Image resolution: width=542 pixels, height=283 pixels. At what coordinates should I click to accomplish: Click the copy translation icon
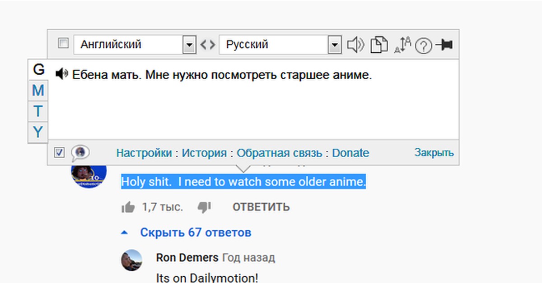[x=379, y=45]
